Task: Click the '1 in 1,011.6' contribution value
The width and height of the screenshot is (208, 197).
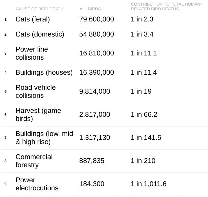Action: pyautogui.click(x=148, y=184)
